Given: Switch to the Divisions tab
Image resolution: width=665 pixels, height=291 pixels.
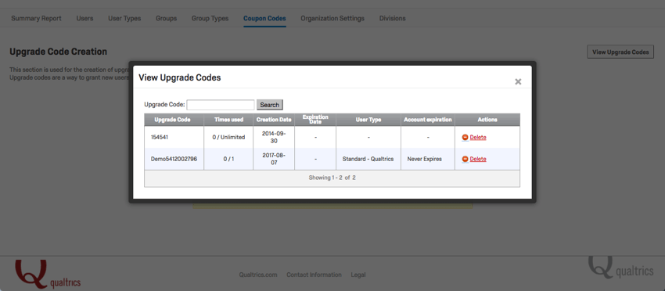Looking at the screenshot, I should pos(392,18).
